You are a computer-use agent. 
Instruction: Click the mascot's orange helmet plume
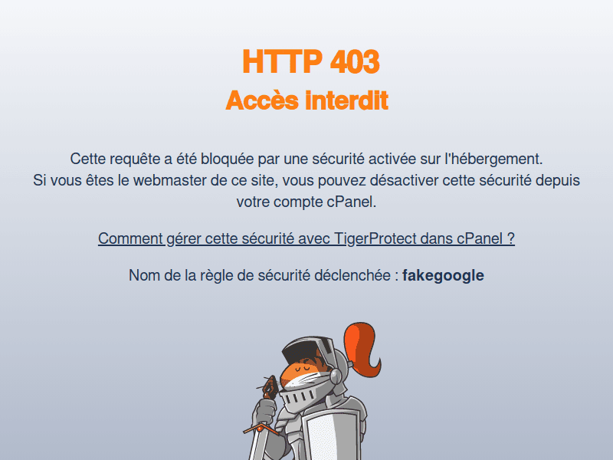tap(362, 349)
